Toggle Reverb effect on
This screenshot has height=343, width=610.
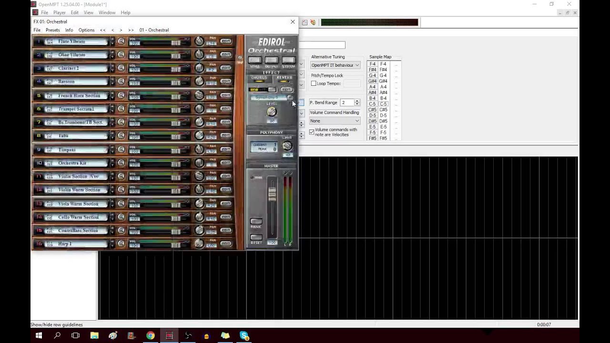pyautogui.click(x=285, y=79)
